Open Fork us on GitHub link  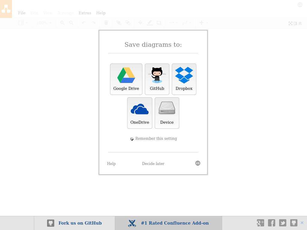[80, 223]
